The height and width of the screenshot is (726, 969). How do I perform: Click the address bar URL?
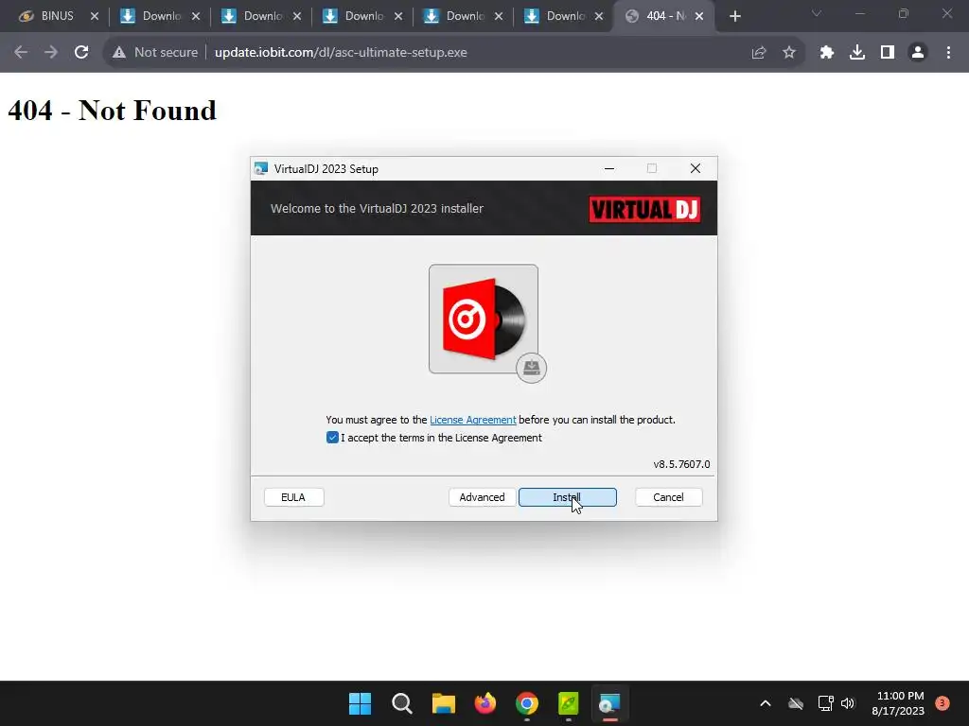[341, 53]
